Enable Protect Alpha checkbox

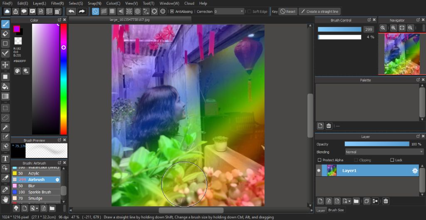click(319, 160)
